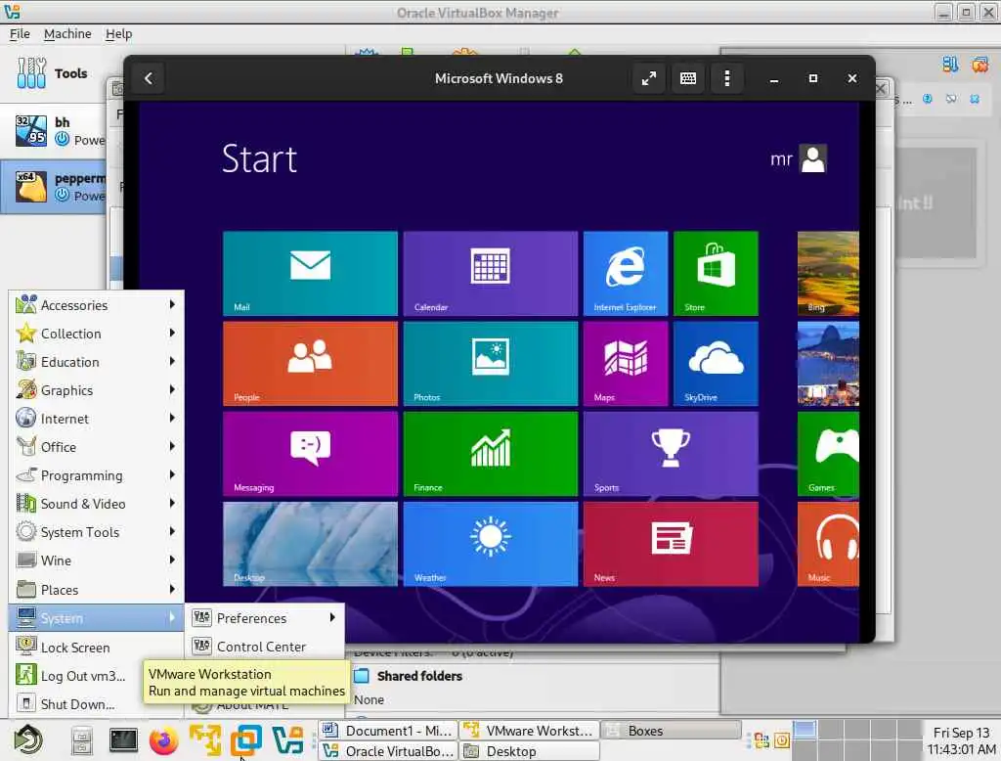Open the Messaging tile
The height and width of the screenshot is (761, 1001).
coord(310,454)
